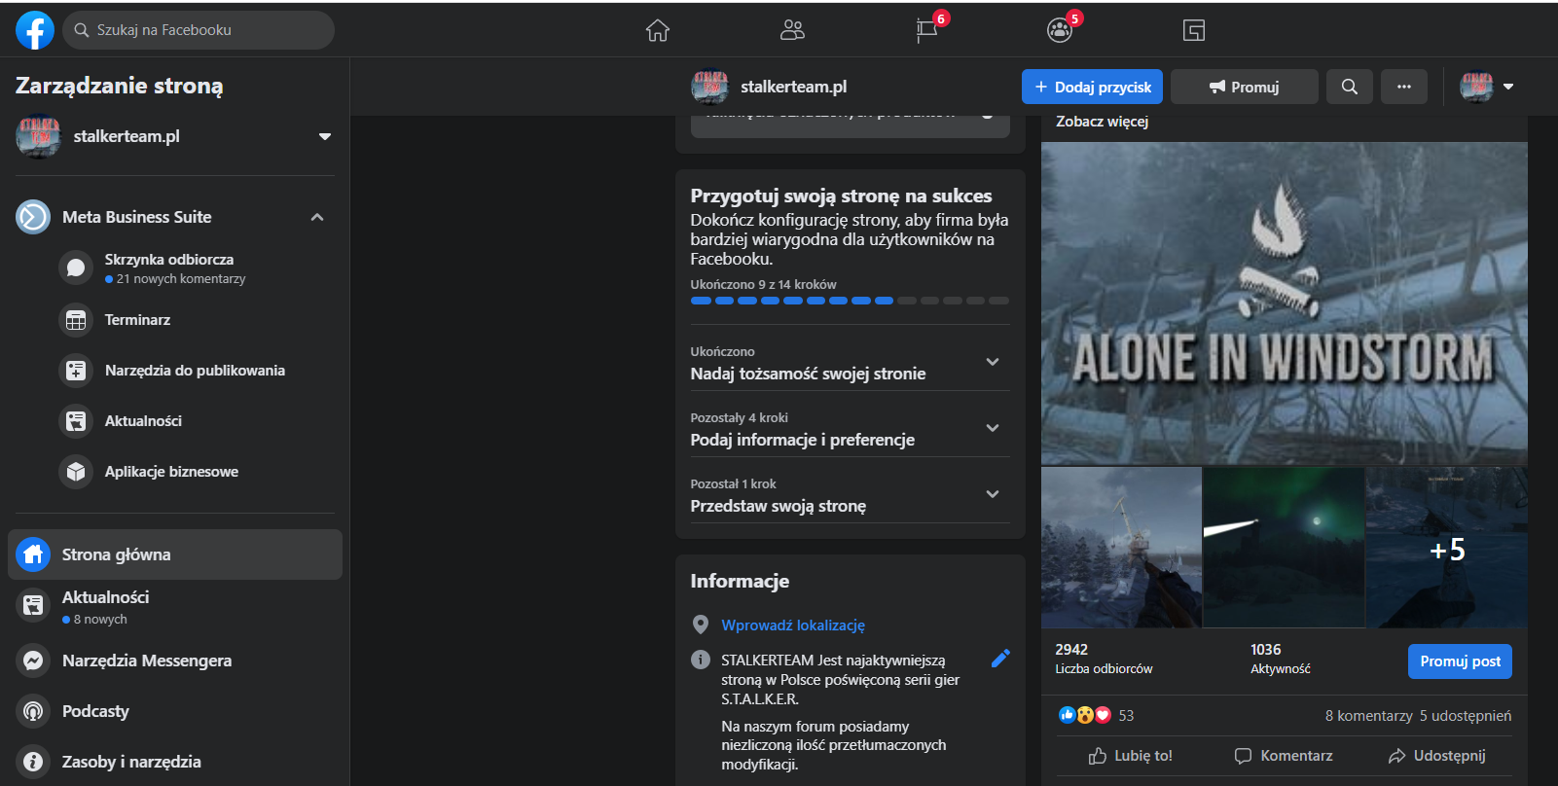Viewport: 1558px width, 786px height.
Task: Click the reaction emoji icons showing 53
Action: [x=1084, y=715]
